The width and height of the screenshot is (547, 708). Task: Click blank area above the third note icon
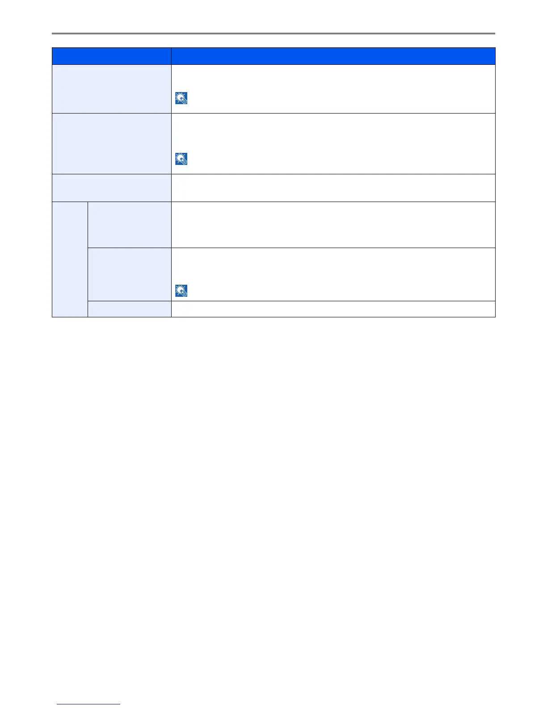coord(333,266)
